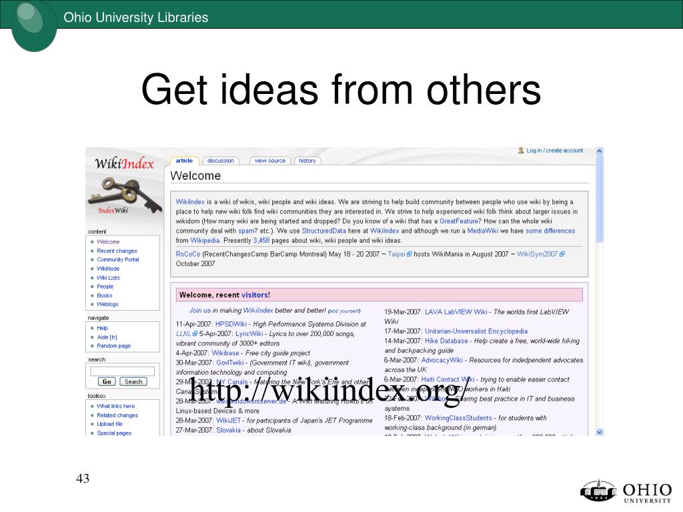The height and width of the screenshot is (512, 683).
Task: Open the People sidebar link
Action: (x=105, y=287)
